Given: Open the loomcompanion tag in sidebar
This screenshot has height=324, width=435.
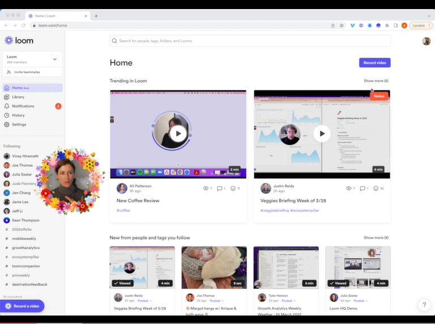Looking at the screenshot, I should tap(26, 266).
